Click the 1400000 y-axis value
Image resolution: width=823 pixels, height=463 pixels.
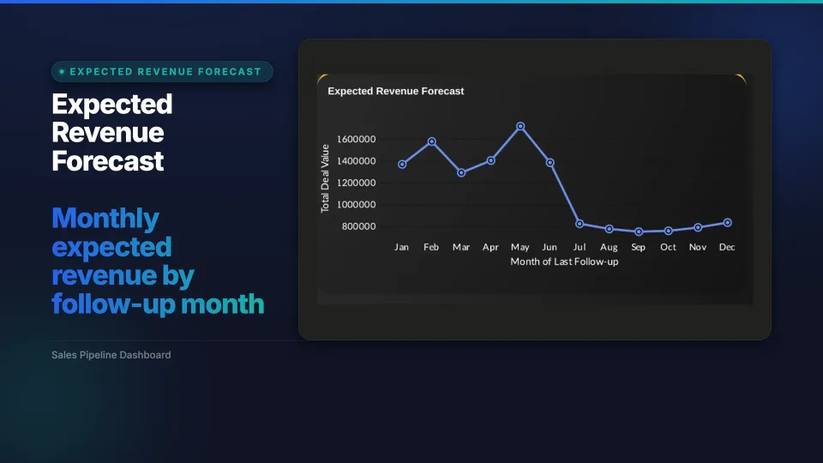tap(357, 161)
